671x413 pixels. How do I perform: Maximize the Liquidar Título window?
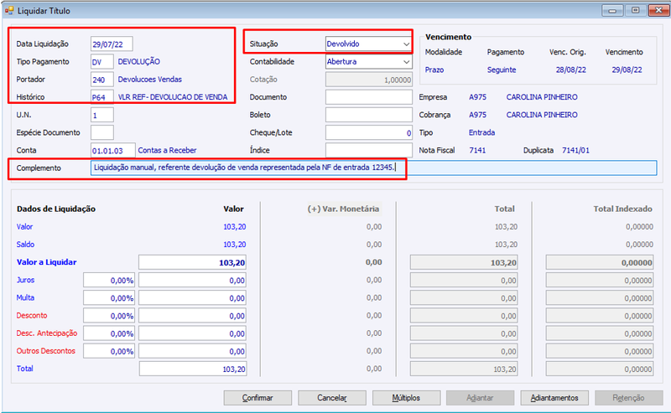coord(635,10)
